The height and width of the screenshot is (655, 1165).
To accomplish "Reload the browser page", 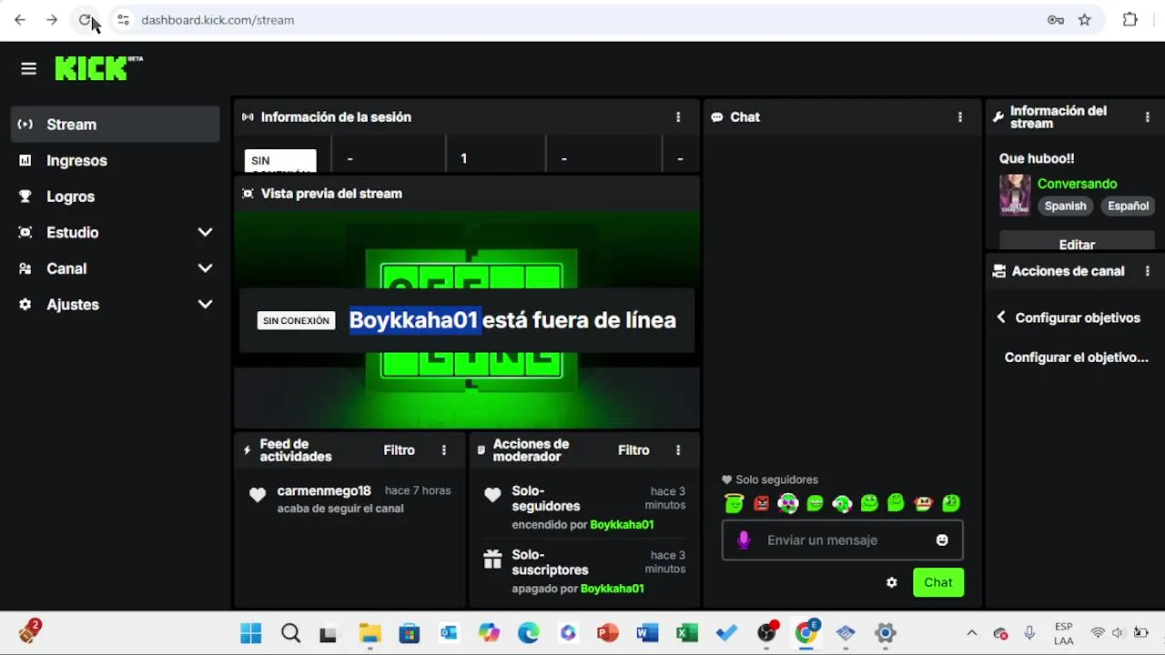I will [85, 20].
